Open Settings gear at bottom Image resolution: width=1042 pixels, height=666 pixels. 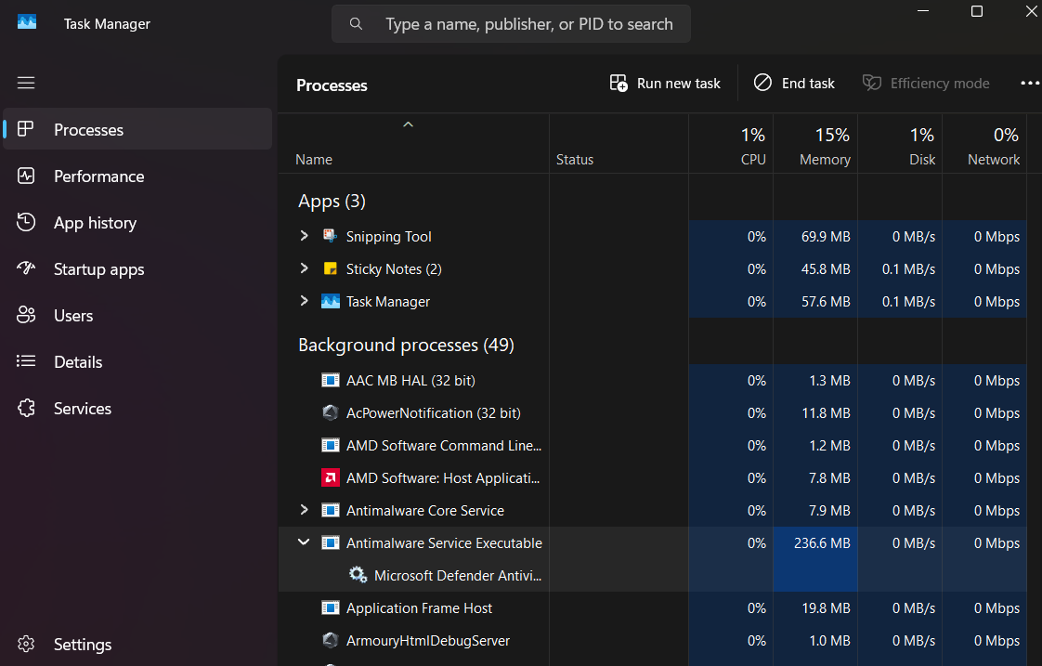(26, 645)
